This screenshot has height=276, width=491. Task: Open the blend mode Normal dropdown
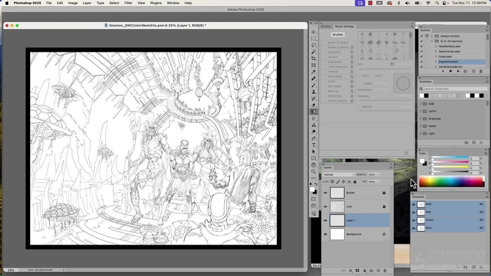point(339,174)
